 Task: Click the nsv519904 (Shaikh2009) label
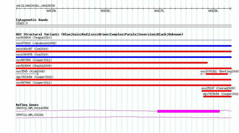coord(34,66)
